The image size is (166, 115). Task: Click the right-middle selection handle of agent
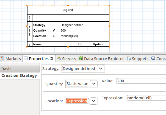[x=109, y=26]
